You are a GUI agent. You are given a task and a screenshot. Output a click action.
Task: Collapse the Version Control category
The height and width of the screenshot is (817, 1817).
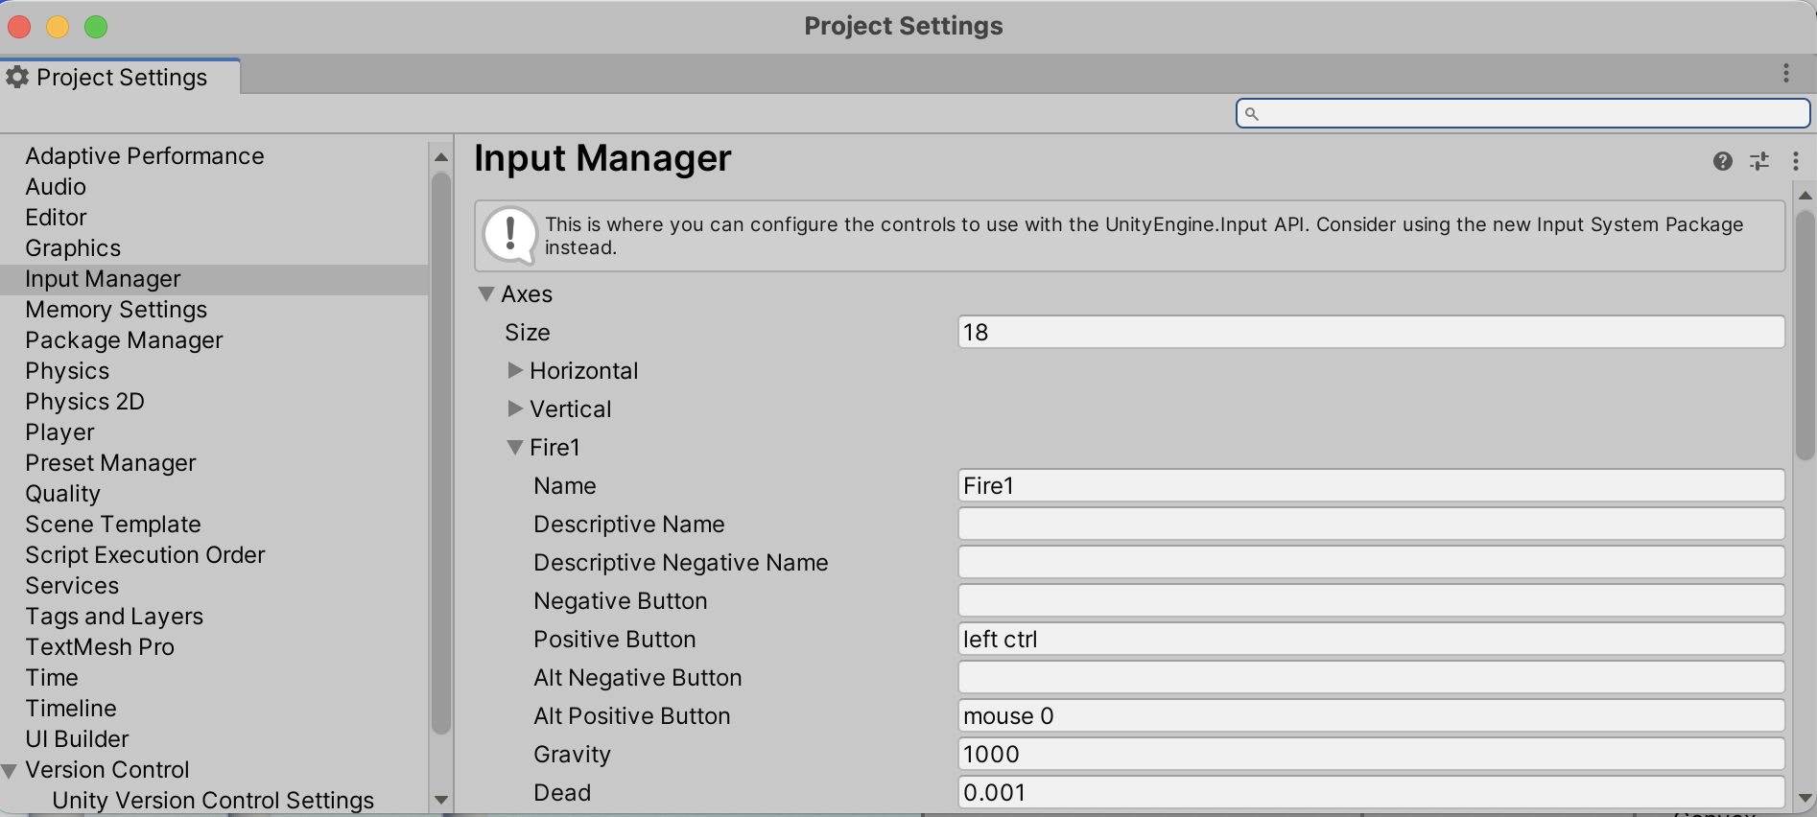pos(10,770)
